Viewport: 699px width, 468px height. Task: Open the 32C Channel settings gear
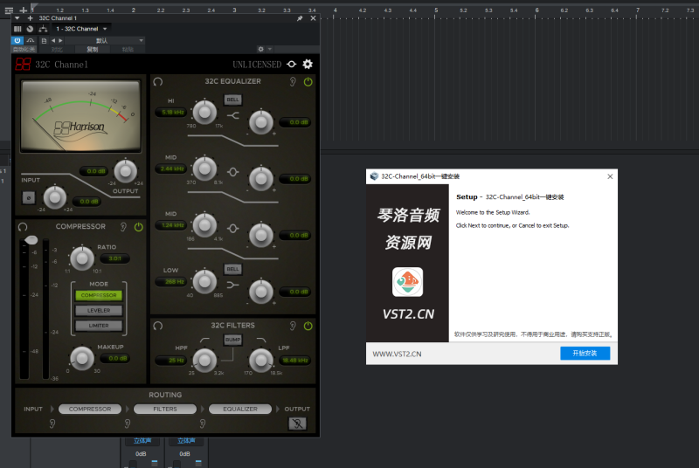click(x=308, y=64)
